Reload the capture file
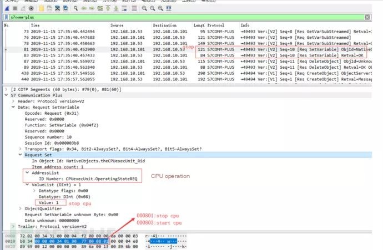Screen dimensions: 383x250 (x=65, y=8)
